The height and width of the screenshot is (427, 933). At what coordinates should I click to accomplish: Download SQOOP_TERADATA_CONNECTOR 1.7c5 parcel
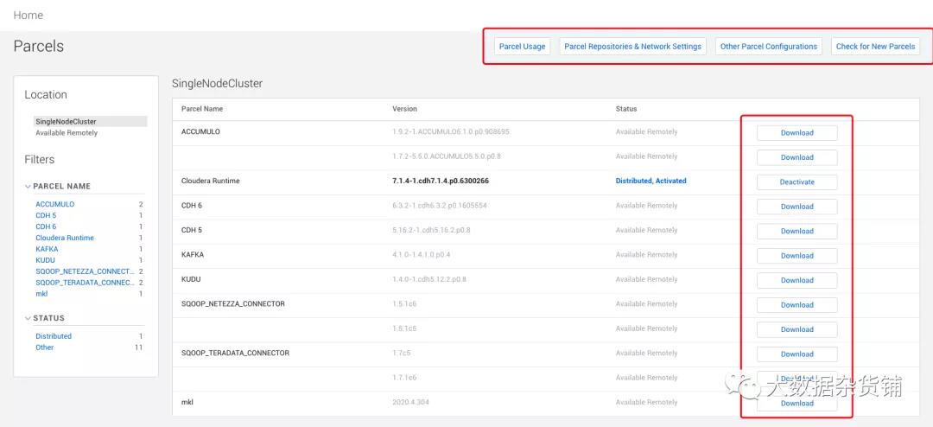(797, 354)
